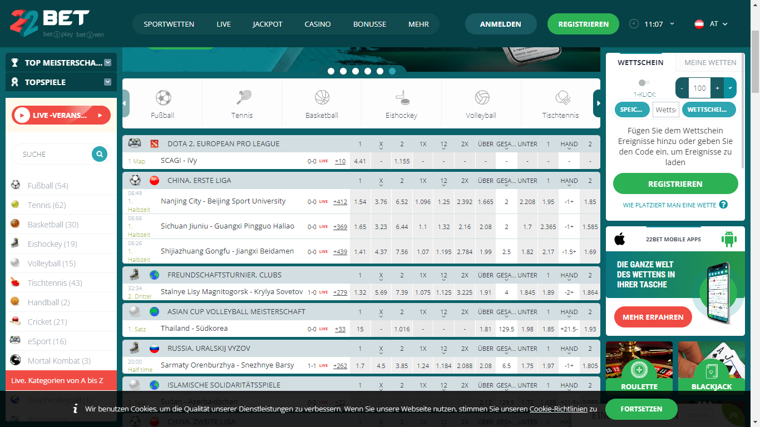Click the China flag in Erste Liga header

tap(154, 180)
